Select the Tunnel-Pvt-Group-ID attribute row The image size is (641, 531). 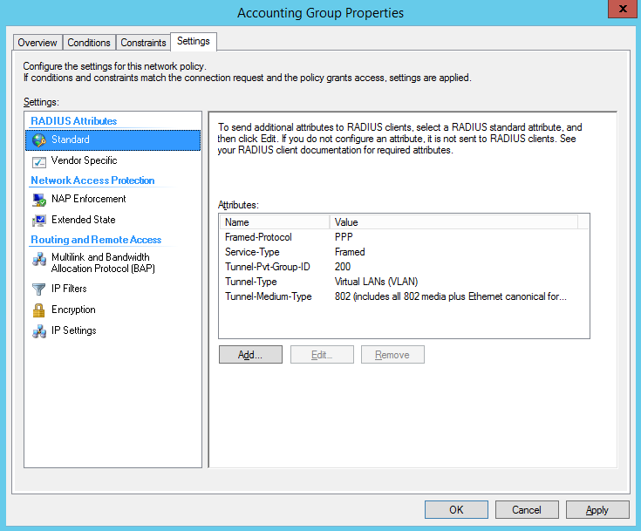[x=404, y=267]
